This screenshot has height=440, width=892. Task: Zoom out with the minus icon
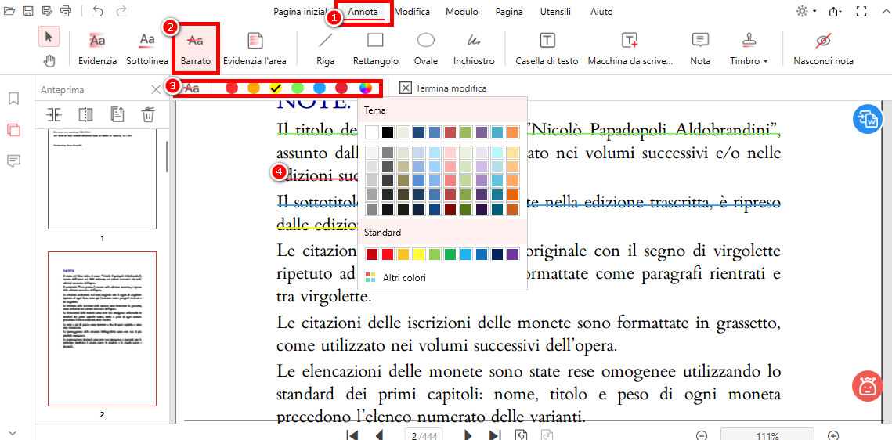point(702,435)
